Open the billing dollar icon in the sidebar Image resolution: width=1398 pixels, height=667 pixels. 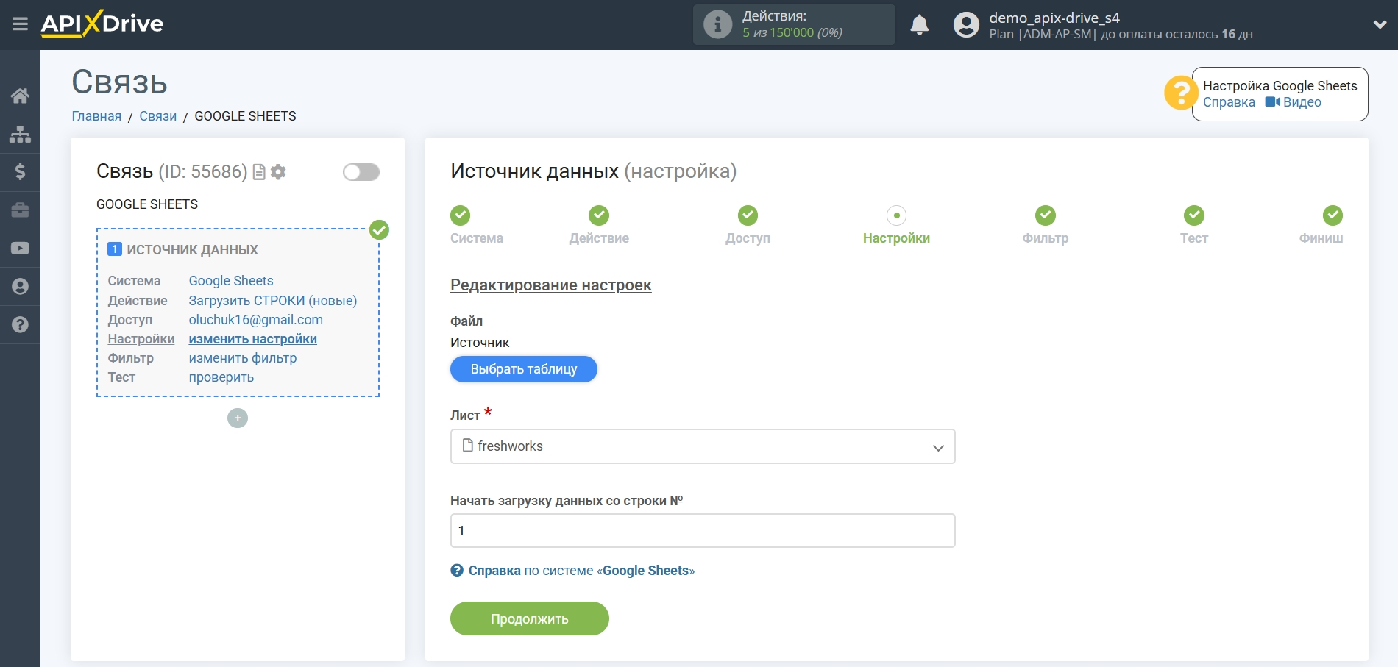point(20,172)
